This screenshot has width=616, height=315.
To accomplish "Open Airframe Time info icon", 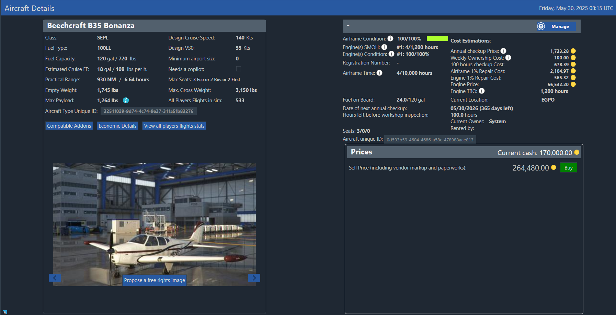I will pyautogui.click(x=379, y=73).
